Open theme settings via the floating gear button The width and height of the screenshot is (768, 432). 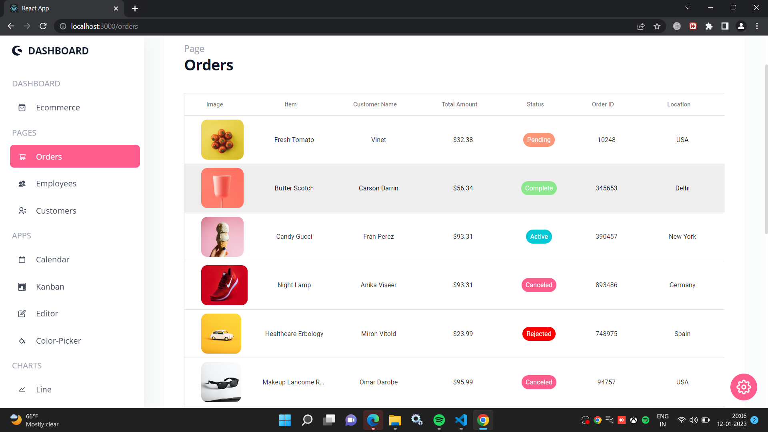click(x=744, y=387)
